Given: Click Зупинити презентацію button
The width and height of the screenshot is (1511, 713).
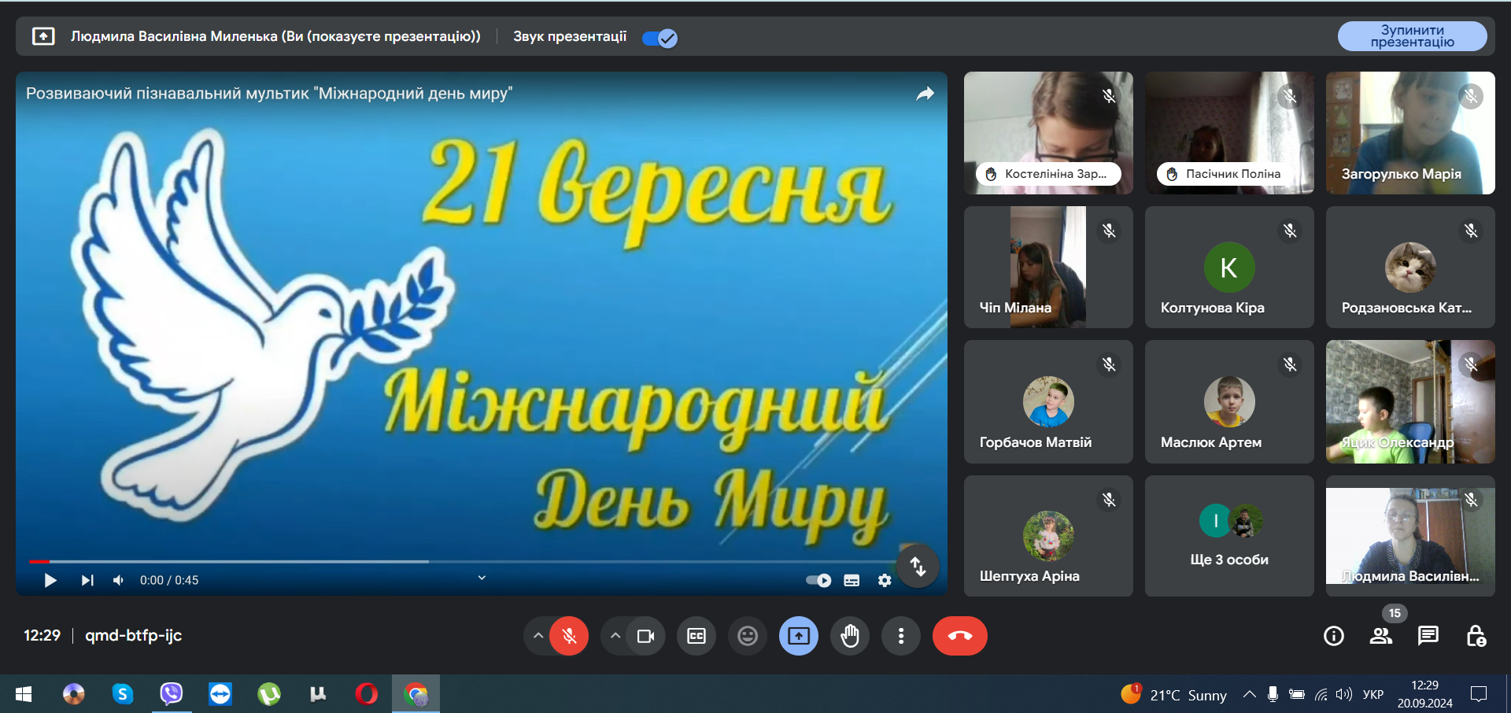Looking at the screenshot, I should pos(1412,36).
